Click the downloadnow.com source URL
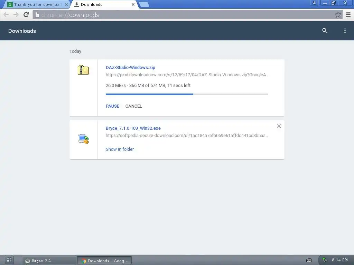 coord(187,75)
